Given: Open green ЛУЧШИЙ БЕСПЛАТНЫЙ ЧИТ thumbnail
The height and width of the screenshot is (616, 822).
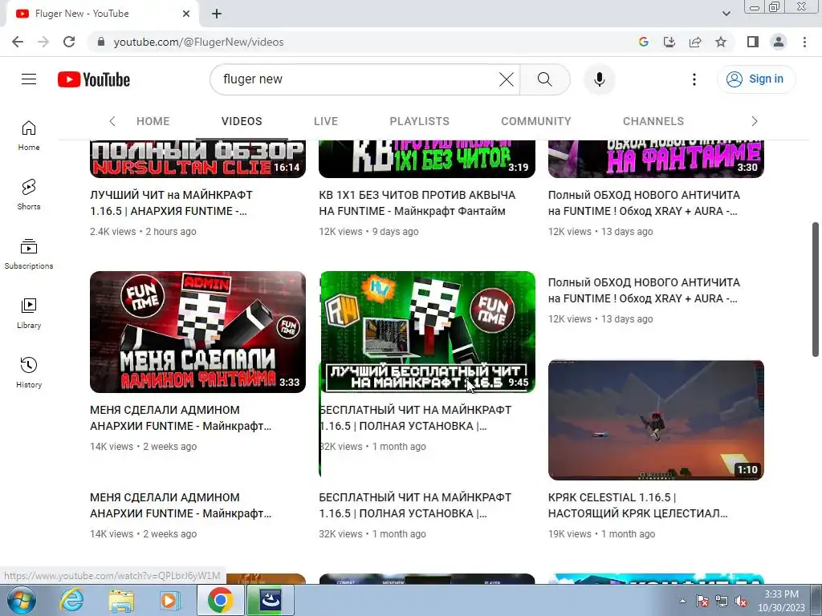Looking at the screenshot, I should [x=427, y=332].
